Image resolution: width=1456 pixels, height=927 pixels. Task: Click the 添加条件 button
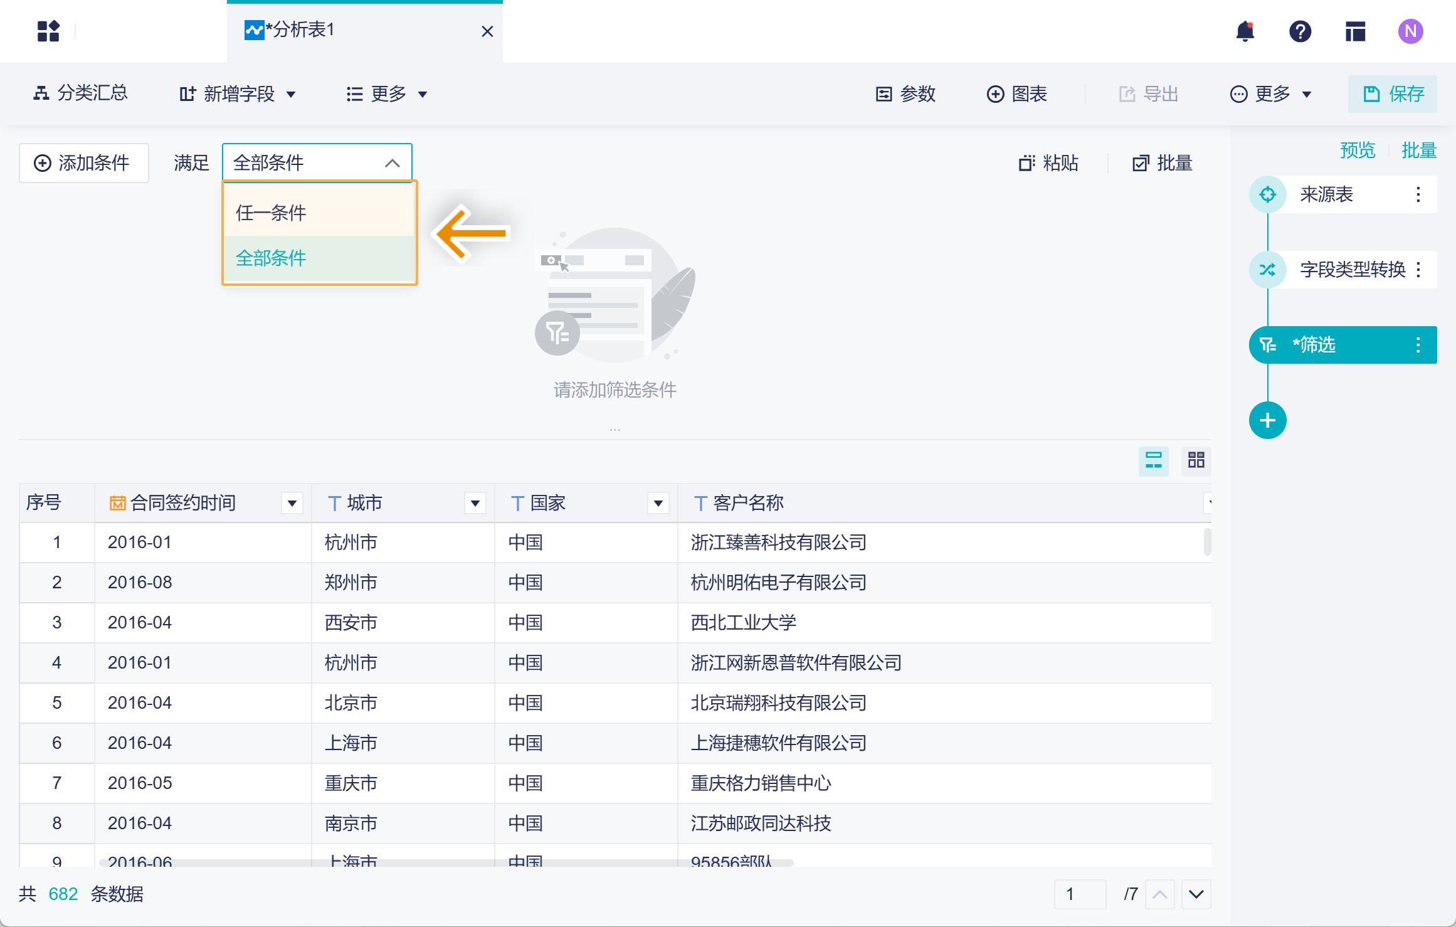(x=83, y=163)
